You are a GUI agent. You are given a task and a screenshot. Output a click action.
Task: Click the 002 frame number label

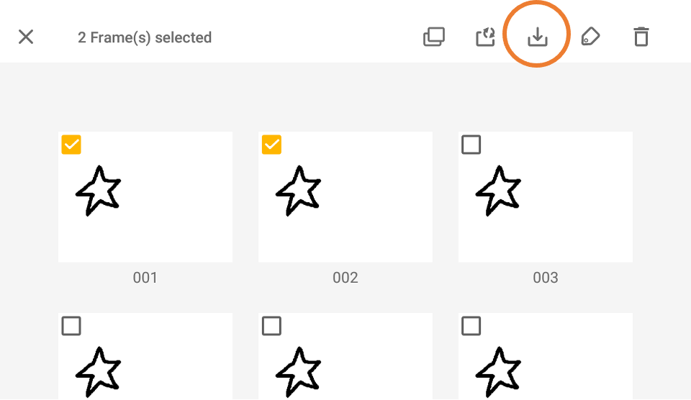(345, 278)
